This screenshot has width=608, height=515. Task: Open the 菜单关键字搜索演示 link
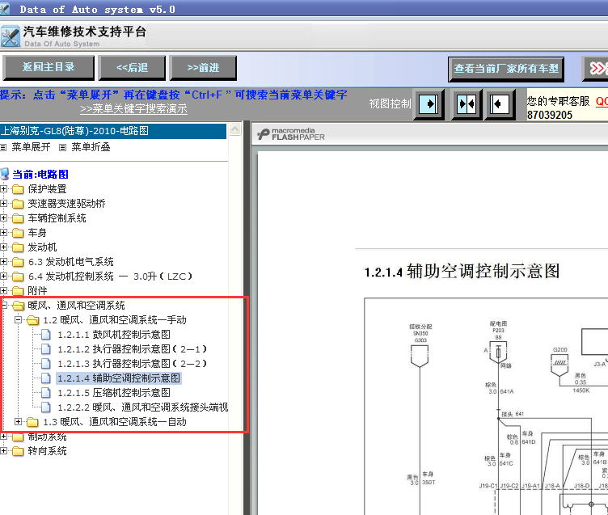(133, 108)
